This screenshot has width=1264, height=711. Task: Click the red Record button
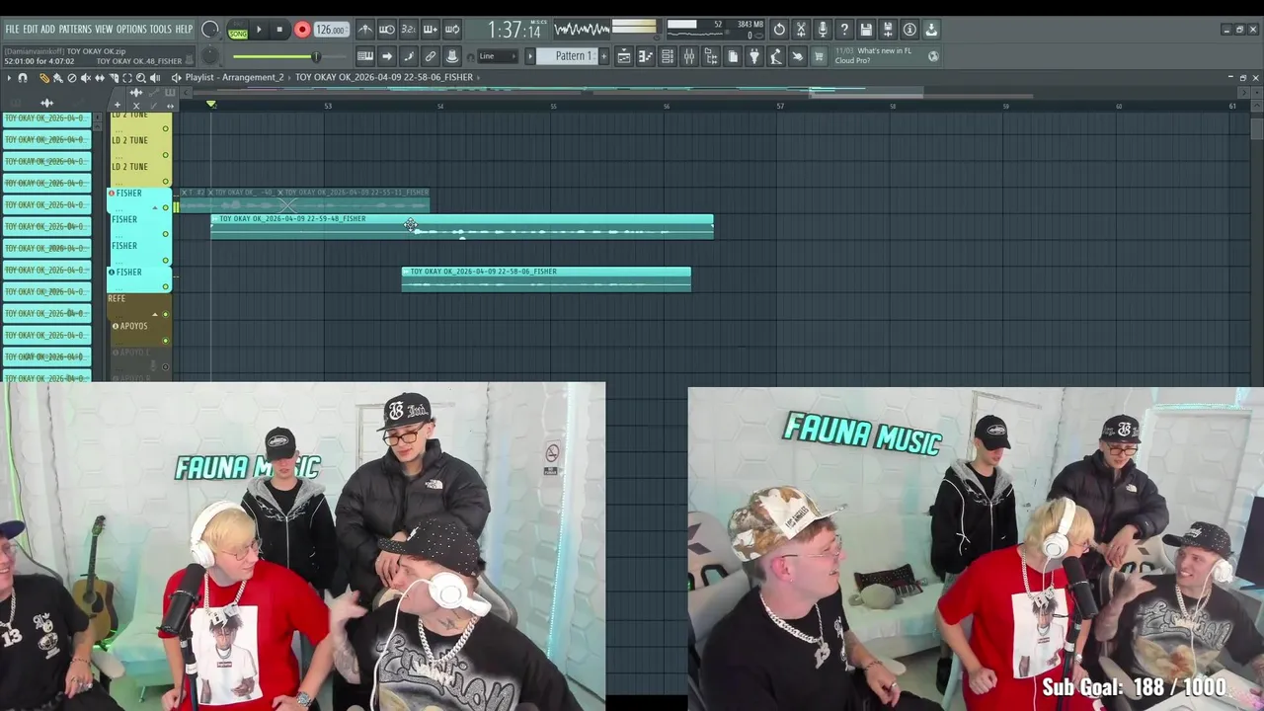pos(302,30)
